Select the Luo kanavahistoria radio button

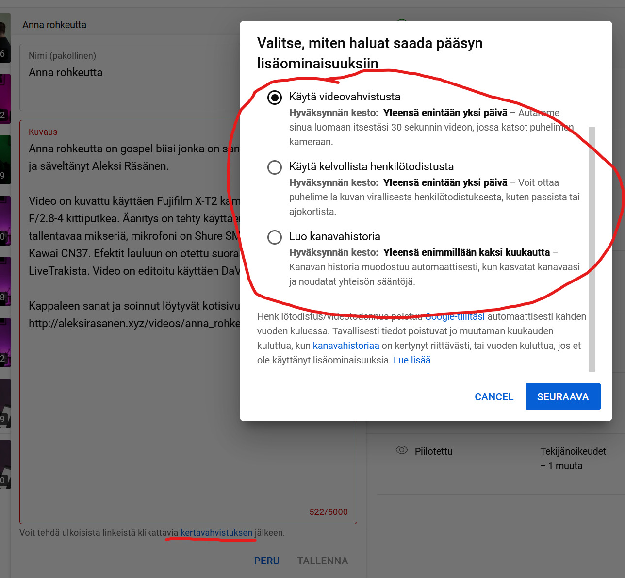pyautogui.click(x=275, y=237)
